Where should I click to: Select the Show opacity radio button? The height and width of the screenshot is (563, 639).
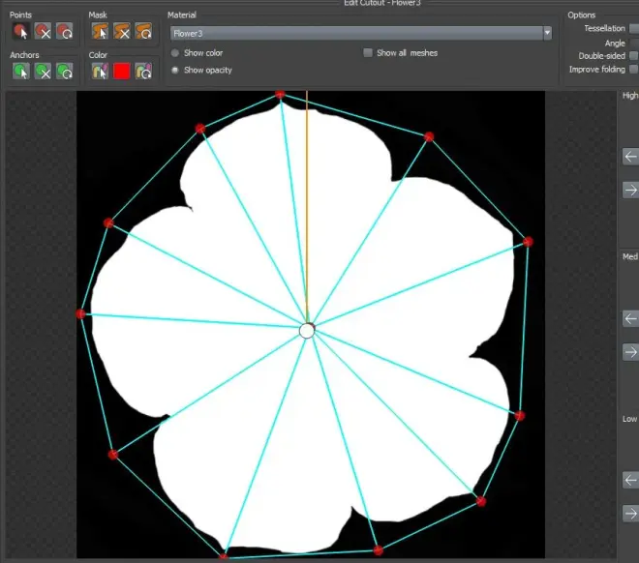click(x=175, y=70)
